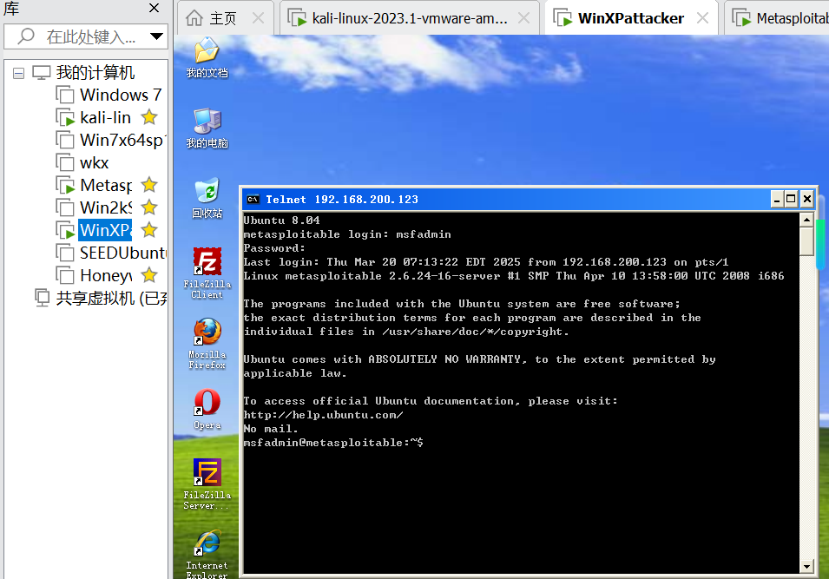Click the 'Ubuntu 8.04' line in terminal

click(281, 220)
